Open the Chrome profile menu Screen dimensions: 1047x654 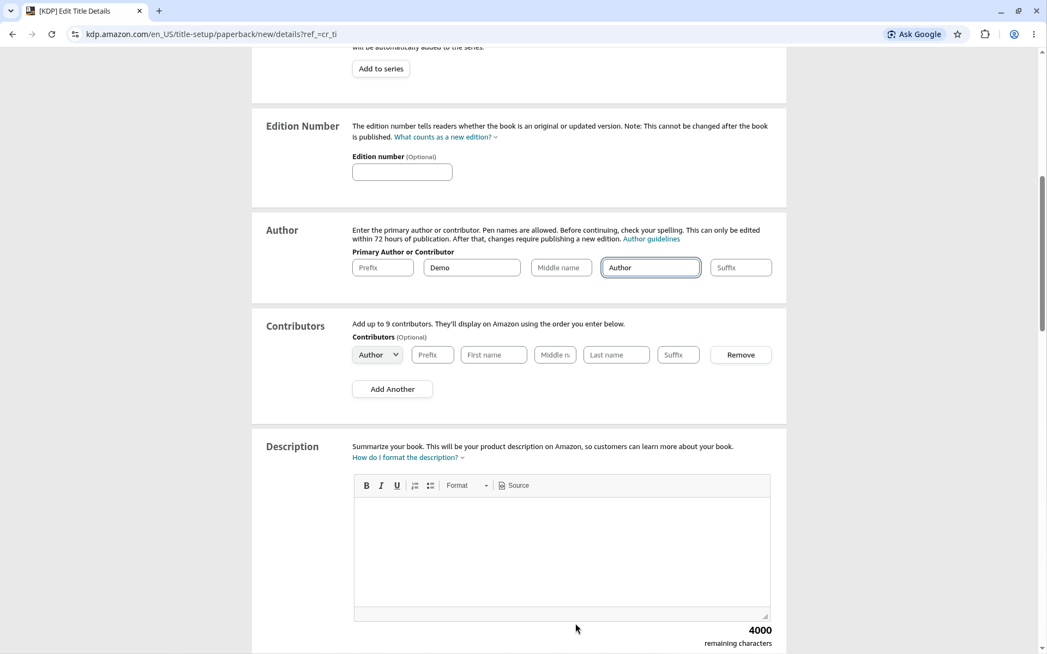[x=1014, y=34]
